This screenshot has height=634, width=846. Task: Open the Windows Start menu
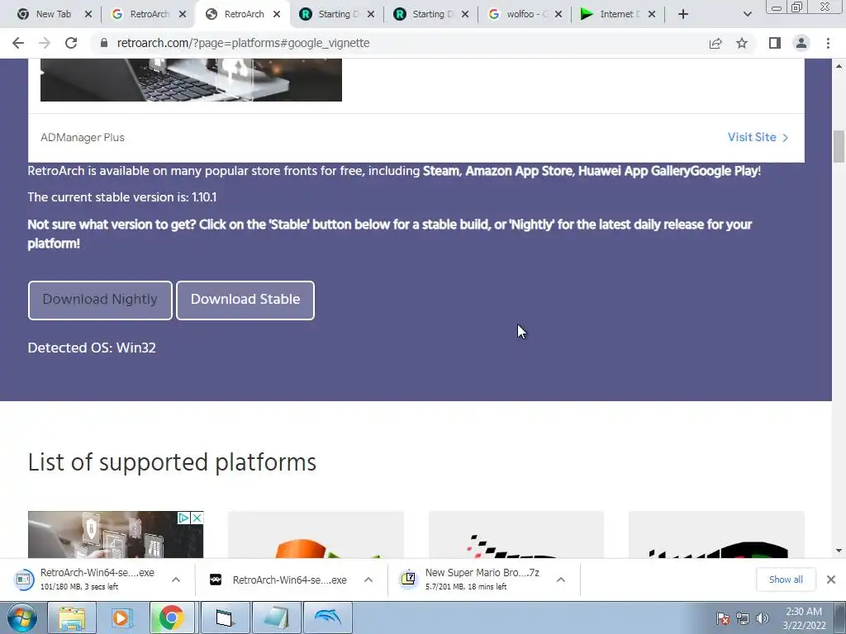coord(22,618)
